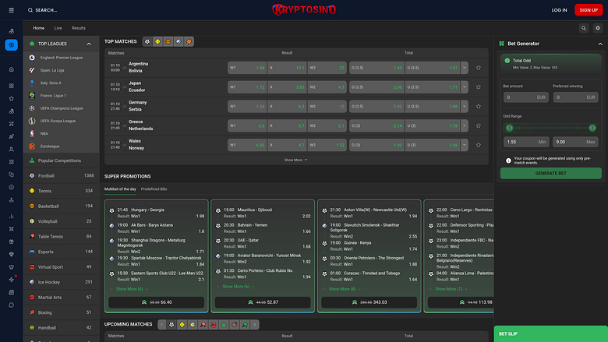Screen dimensions: 608x342
Task: Add the 66.40 multibet to slip
Action: tap(156, 302)
